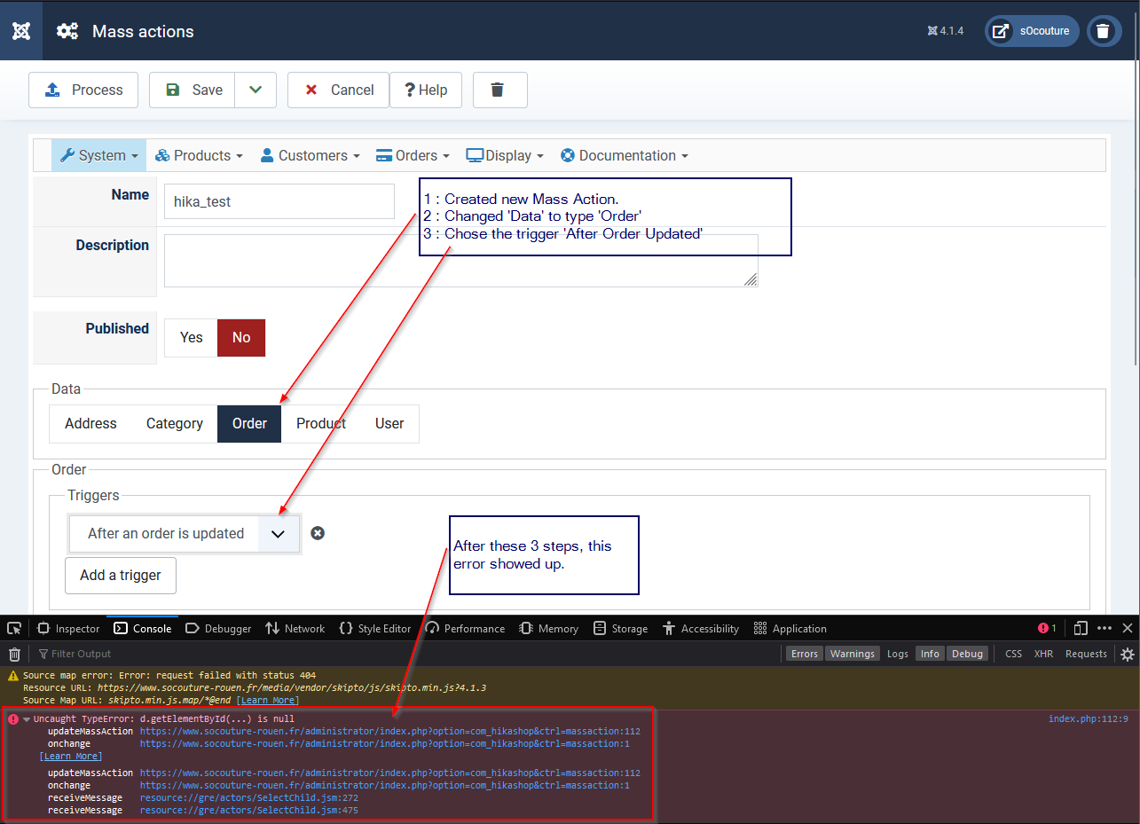The width and height of the screenshot is (1140, 824).
Task: Open the Products menu dropdown
Action: pyautogui.click(x=199, y=155)
